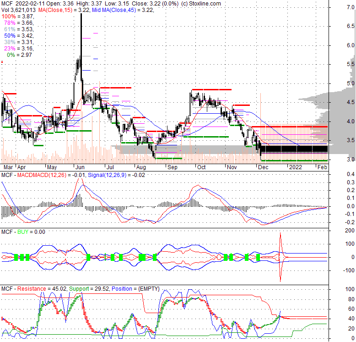Click the 'Jun' label on time axis
Screen dimensions: 356x342
click(x=80, y=167)
